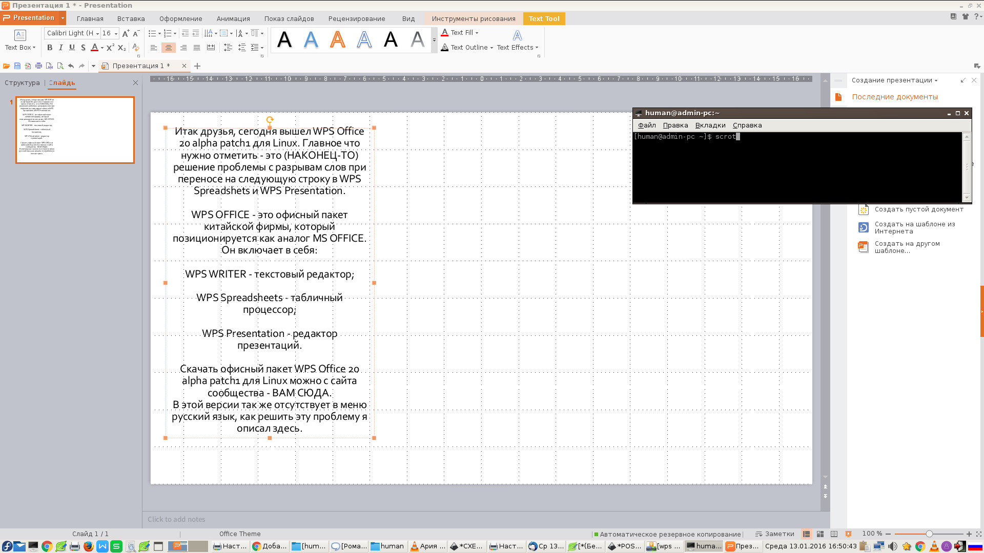
Task: Click open file folder icon
Action: click(6, 66)
